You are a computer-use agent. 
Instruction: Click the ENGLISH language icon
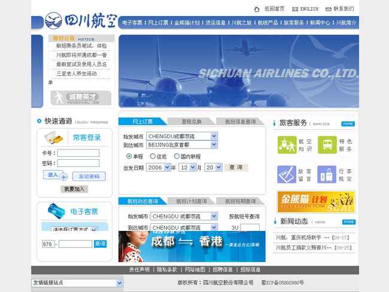click(x=294, y=9)
